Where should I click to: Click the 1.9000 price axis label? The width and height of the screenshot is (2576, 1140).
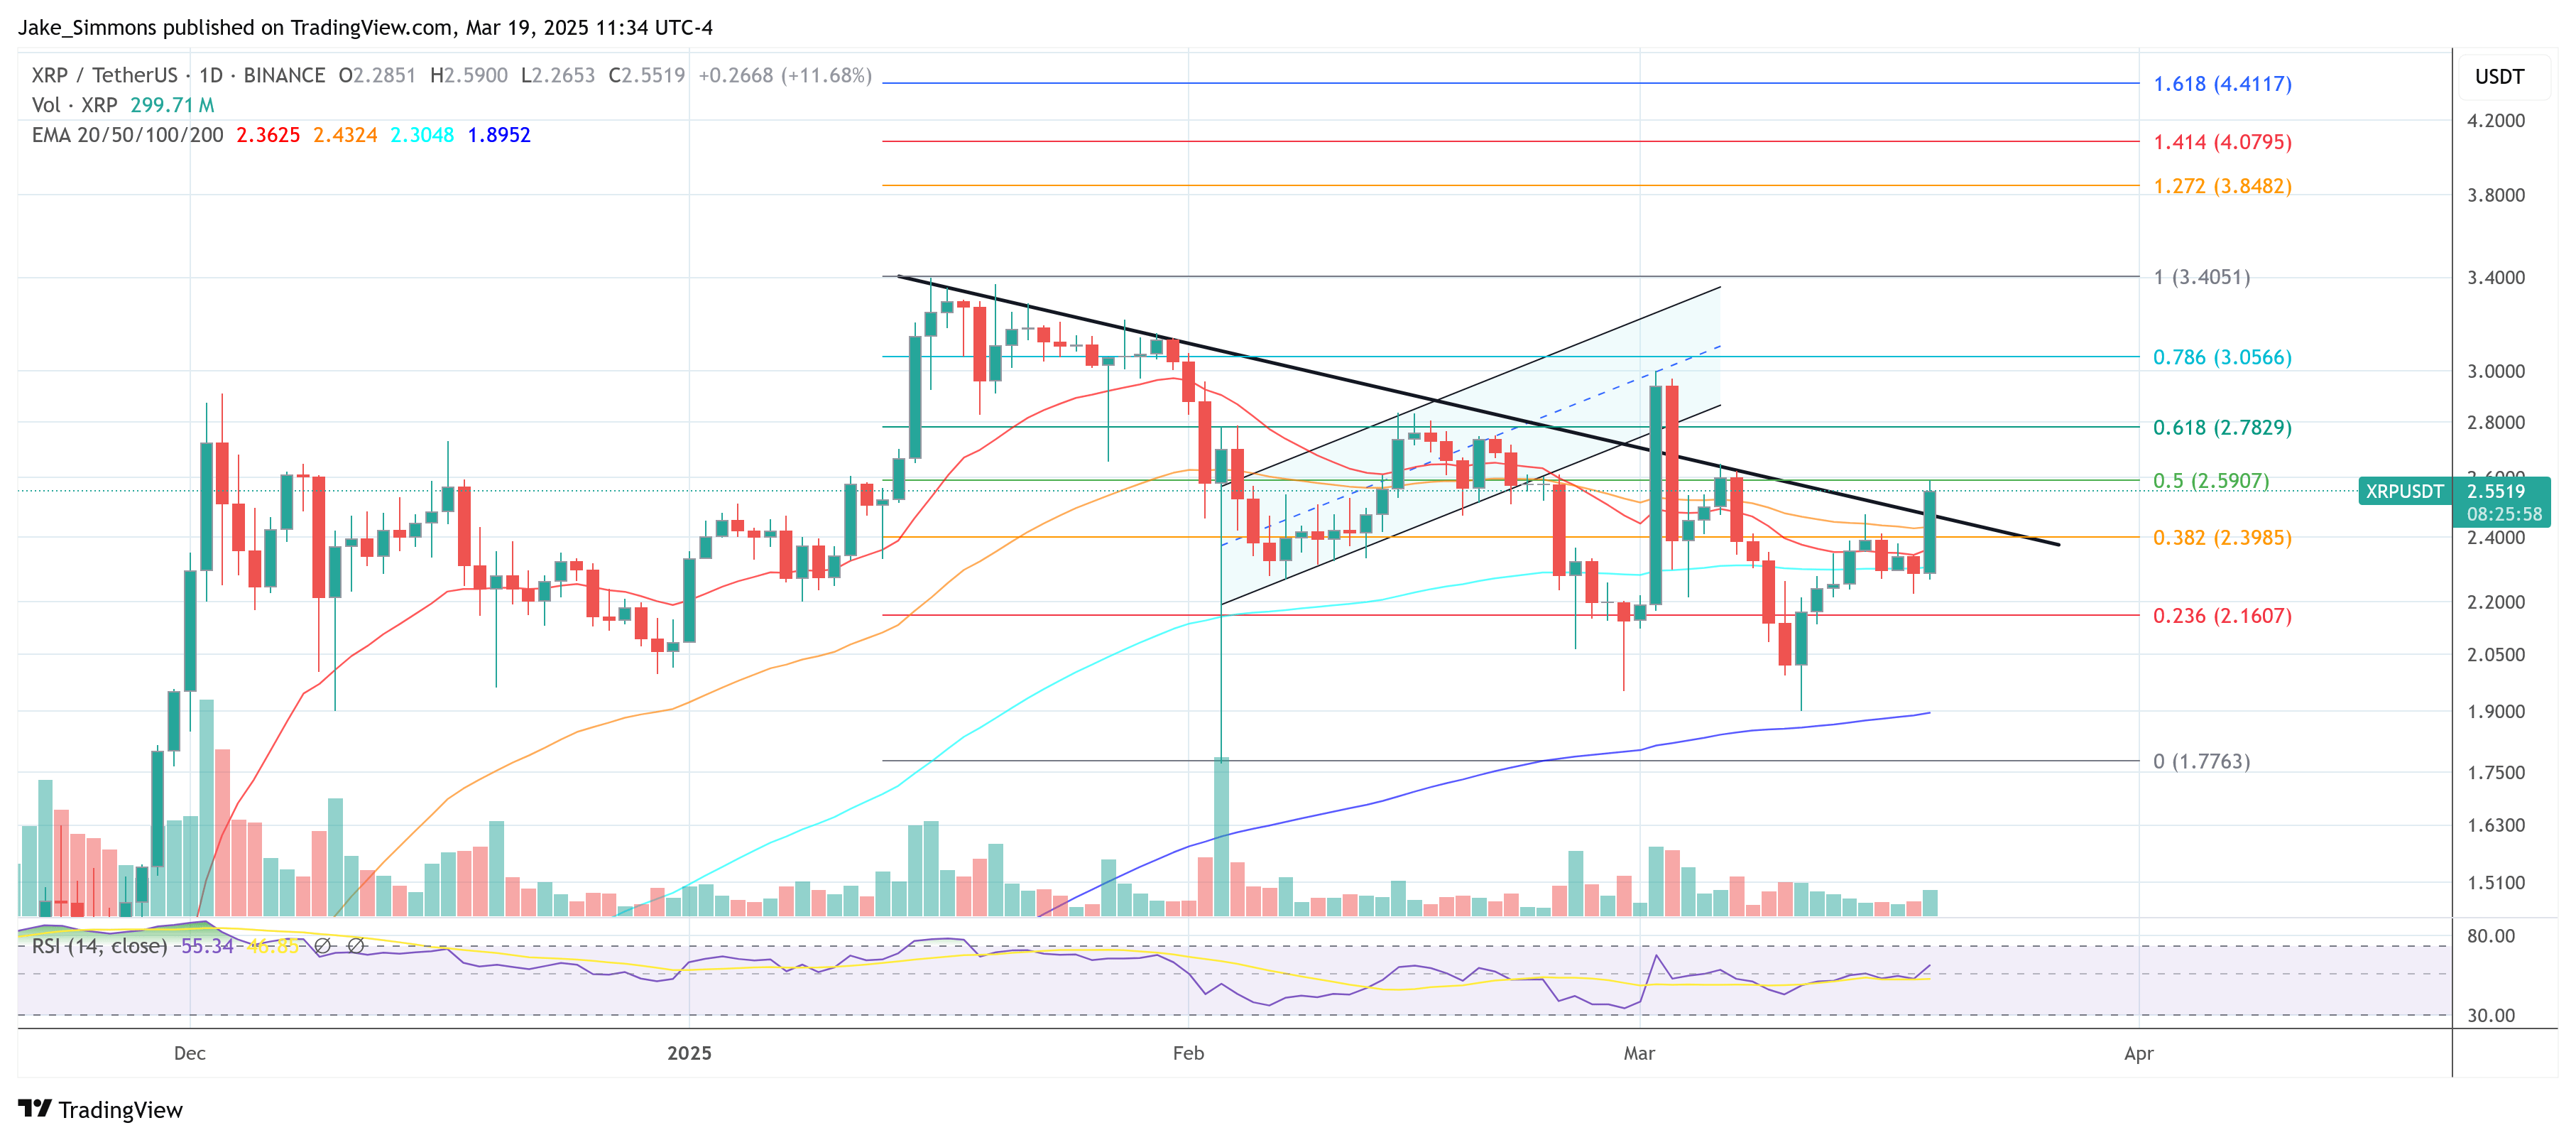tap(2496, 711)
